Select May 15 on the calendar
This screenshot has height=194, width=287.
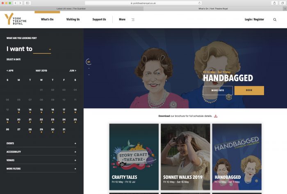point(41,110)
